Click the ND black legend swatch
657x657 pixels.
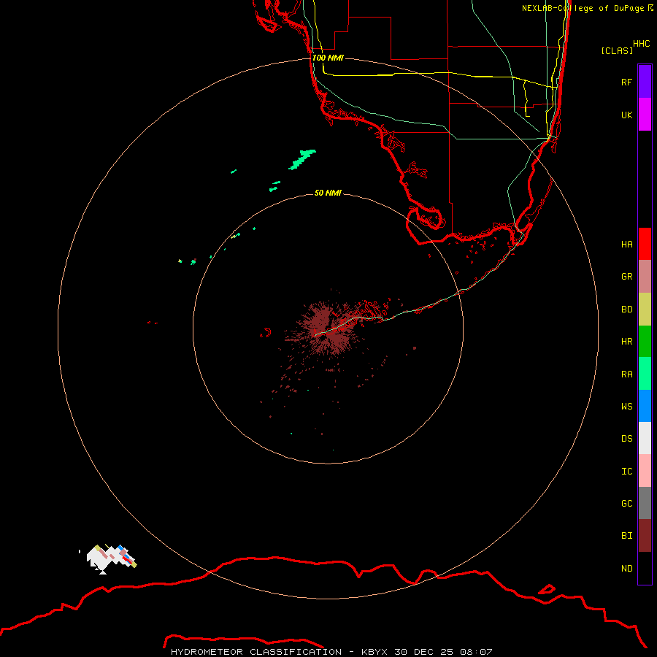(x=645, y=568)
